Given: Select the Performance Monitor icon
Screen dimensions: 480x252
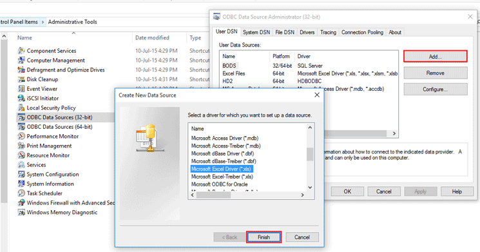Looking at the screenshot, I should point(21,136).
